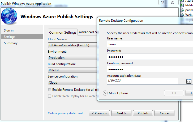Screen dimensions: 193x122
Task: Click the User name field containing Jamie
Action: click(x=149, y=44)
